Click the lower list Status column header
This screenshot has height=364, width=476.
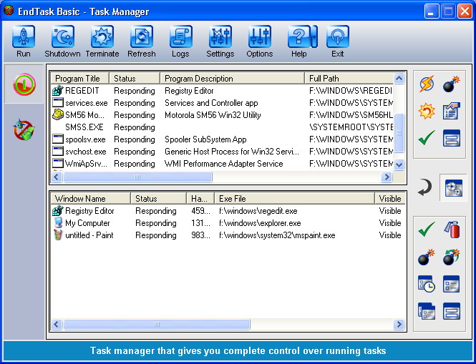tap(158, 199)
